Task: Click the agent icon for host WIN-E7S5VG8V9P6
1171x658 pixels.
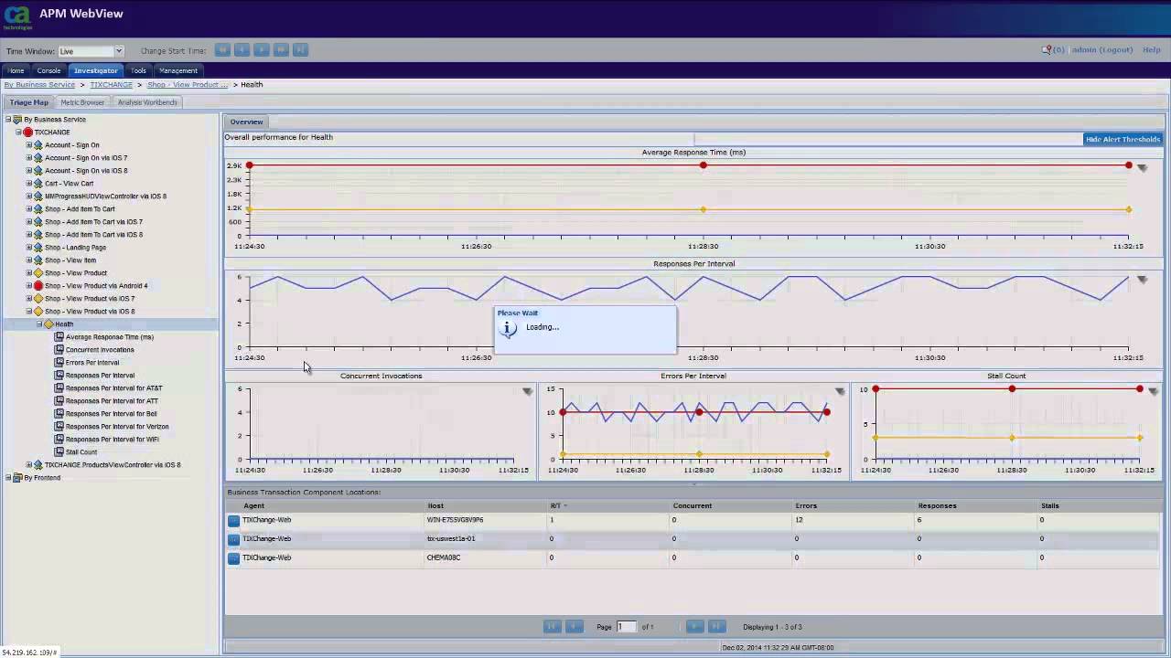Action: pyautogui.click(x=233, y=520)
